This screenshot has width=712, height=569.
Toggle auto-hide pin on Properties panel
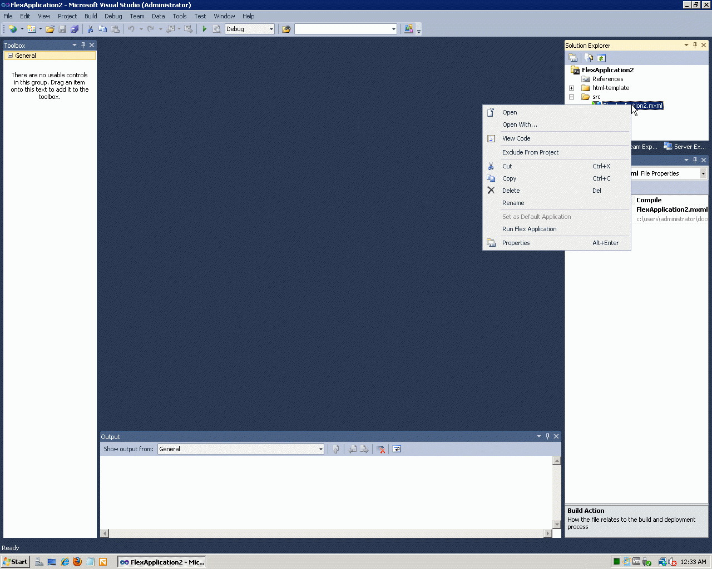coord(695,159)
